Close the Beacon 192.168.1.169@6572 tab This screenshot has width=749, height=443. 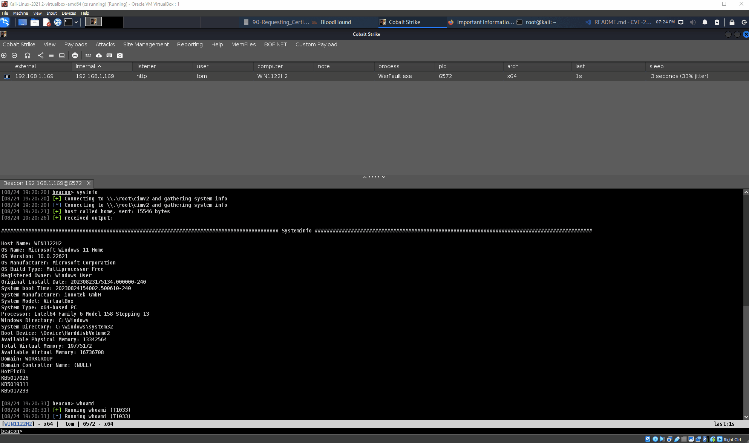[89, 183]
